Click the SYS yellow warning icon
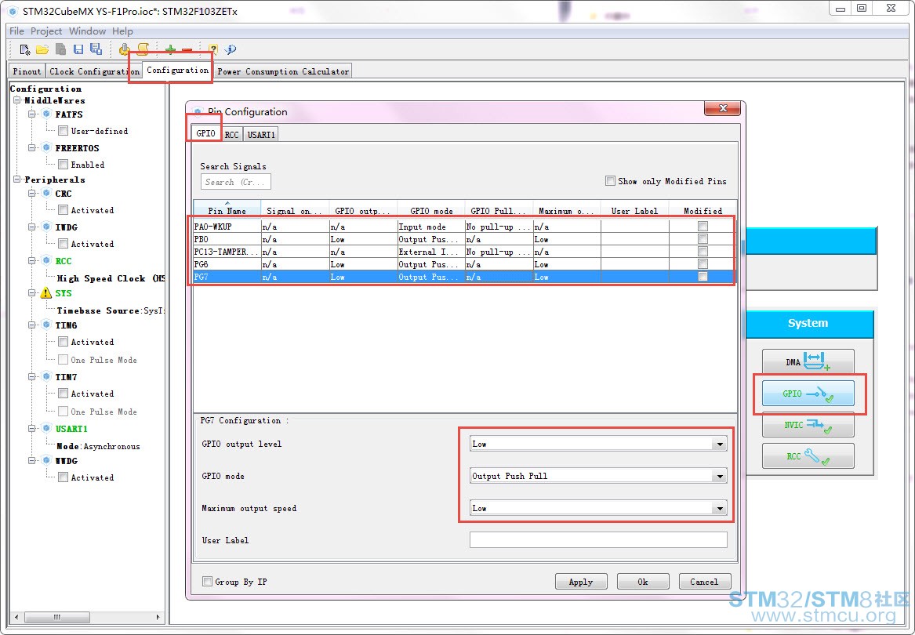 tap(46, 293)
